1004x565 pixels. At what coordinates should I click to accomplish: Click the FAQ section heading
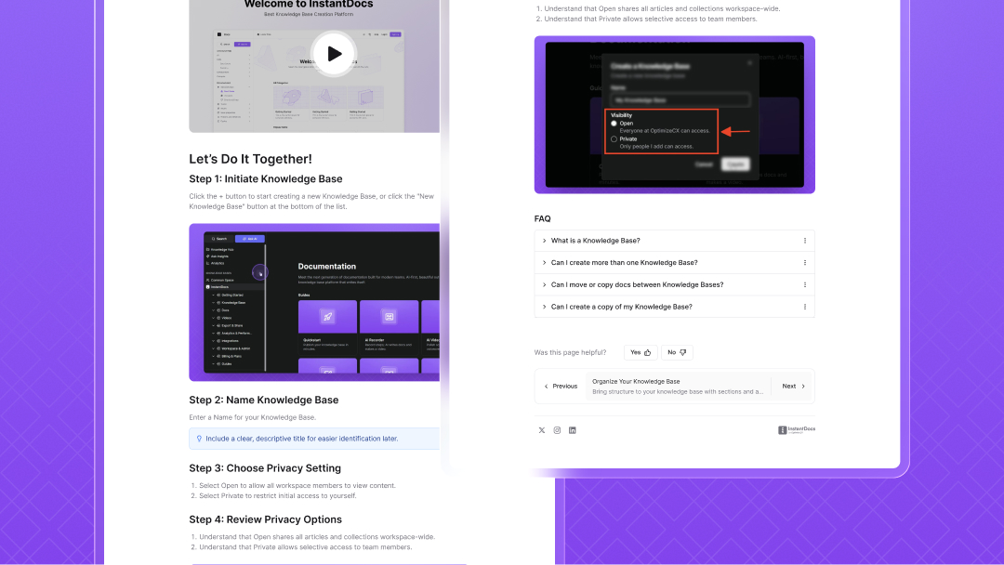pyautogui.click(x=542, y=218)
